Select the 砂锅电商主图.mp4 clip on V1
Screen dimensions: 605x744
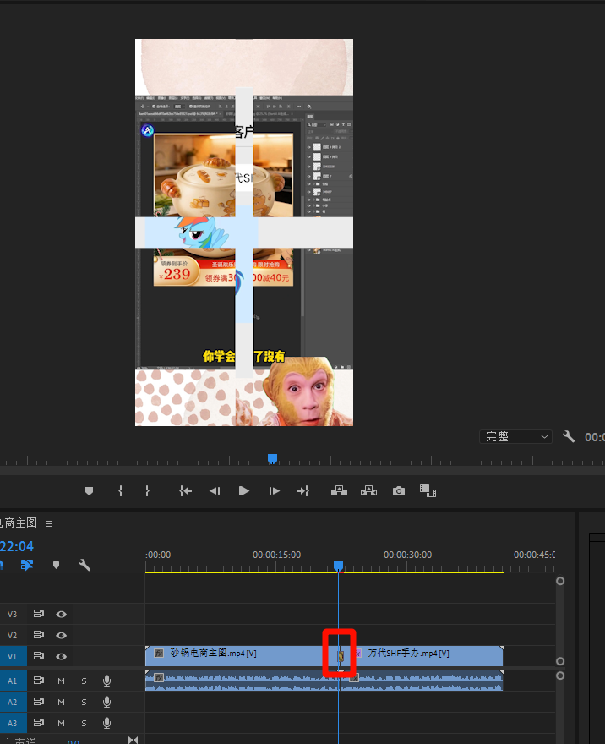[x=237, y=654]
